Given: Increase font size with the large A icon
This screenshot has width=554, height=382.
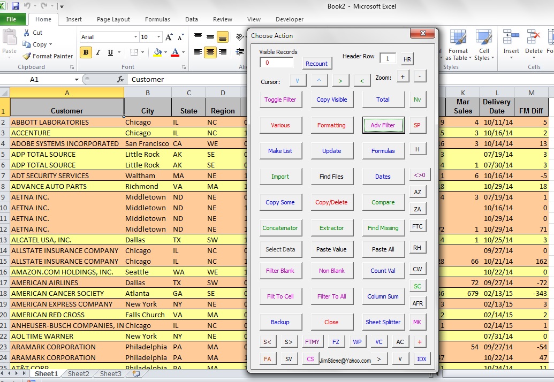Looking at the screenshot, I should click(x=169, y=37).
